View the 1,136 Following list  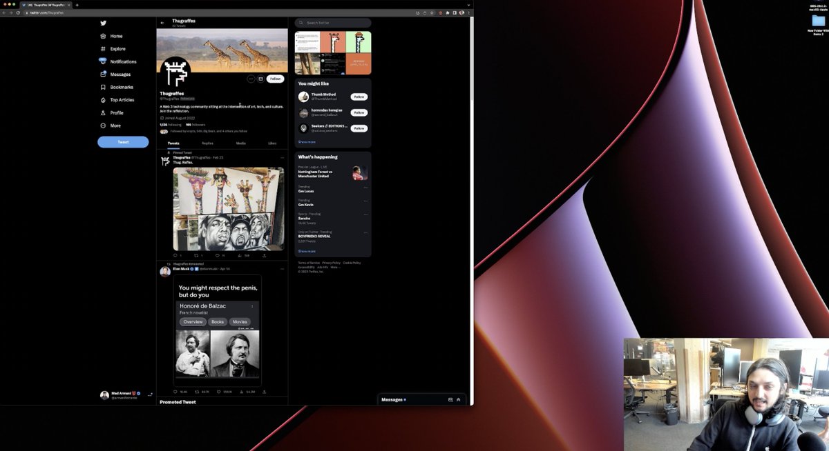coord(170,125)
